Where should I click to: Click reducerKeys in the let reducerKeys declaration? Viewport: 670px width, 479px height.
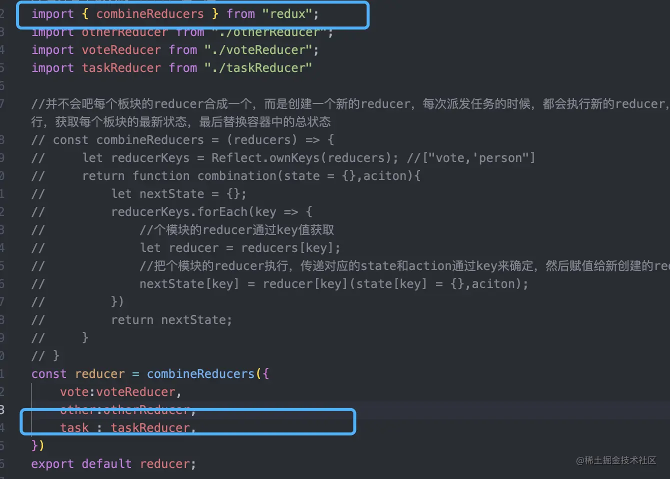pyautogui.click(x=150, y=158)
